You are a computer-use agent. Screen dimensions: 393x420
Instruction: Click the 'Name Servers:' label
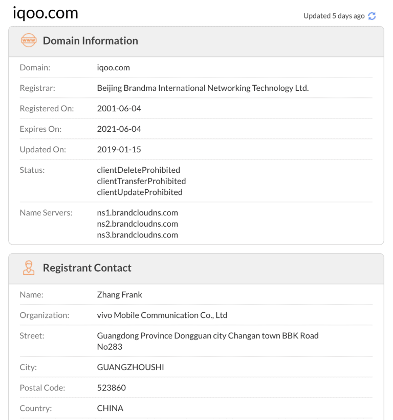[x=46, y=213]
